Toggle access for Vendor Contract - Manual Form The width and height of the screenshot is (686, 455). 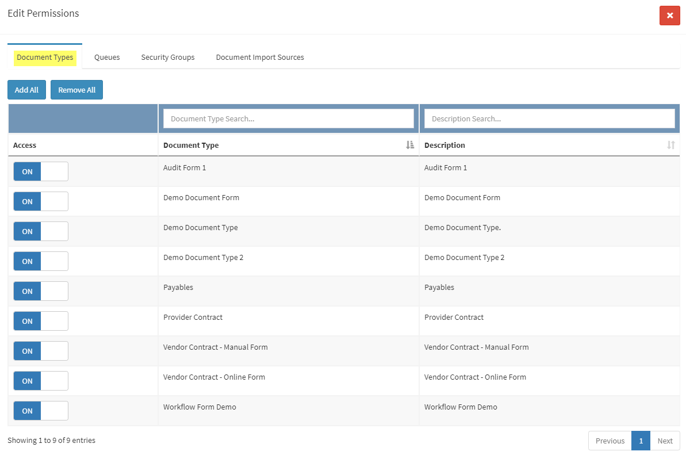pos(41,351)
